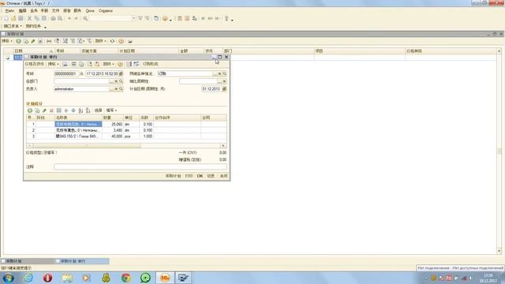The image size is (505, 284).
Task: Click the button right of OK (Save)
Action: (x=211, y=176)
